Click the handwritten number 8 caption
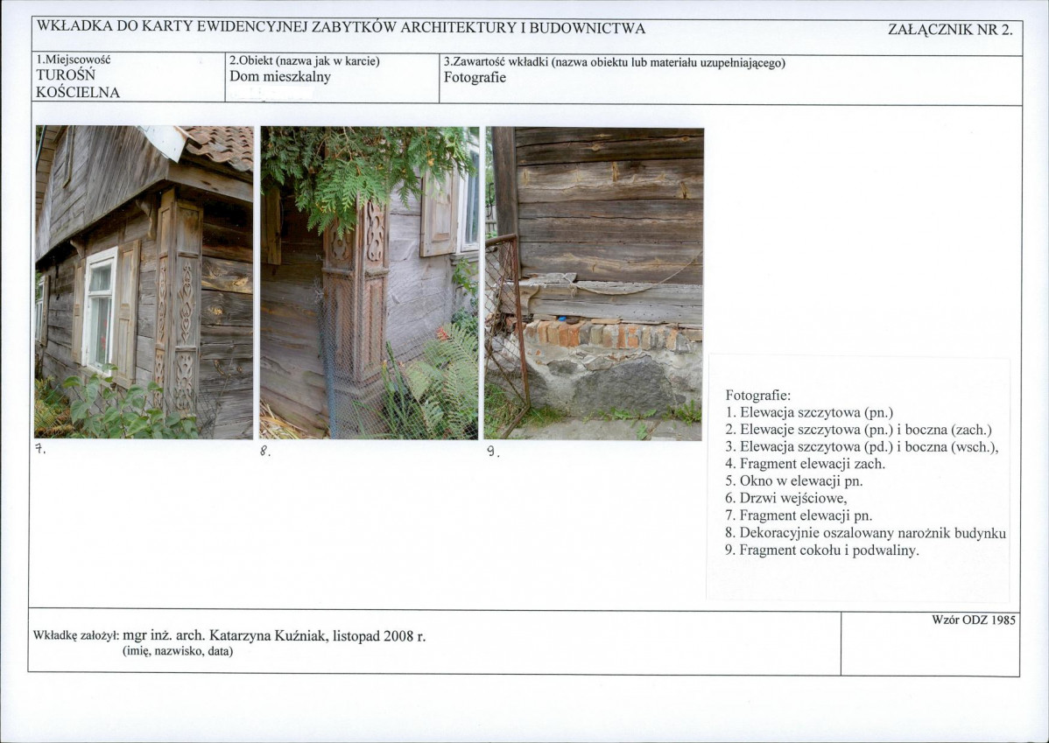 point(265,452)
